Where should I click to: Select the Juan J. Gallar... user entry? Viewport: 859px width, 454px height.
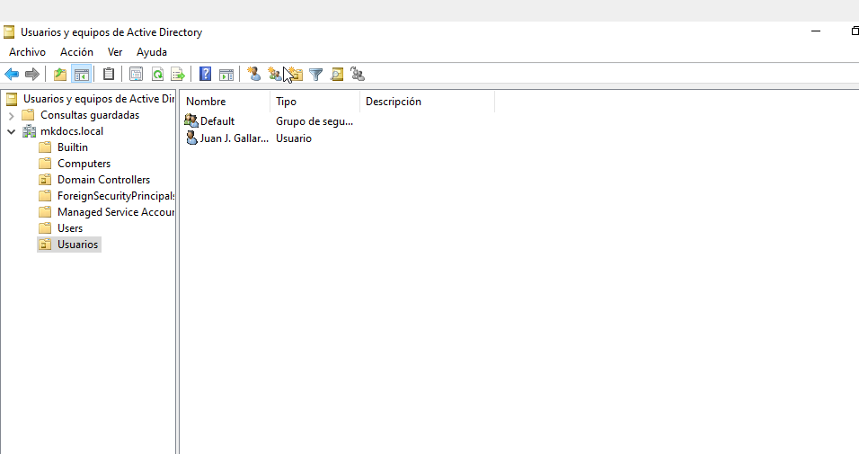[233, 138]
